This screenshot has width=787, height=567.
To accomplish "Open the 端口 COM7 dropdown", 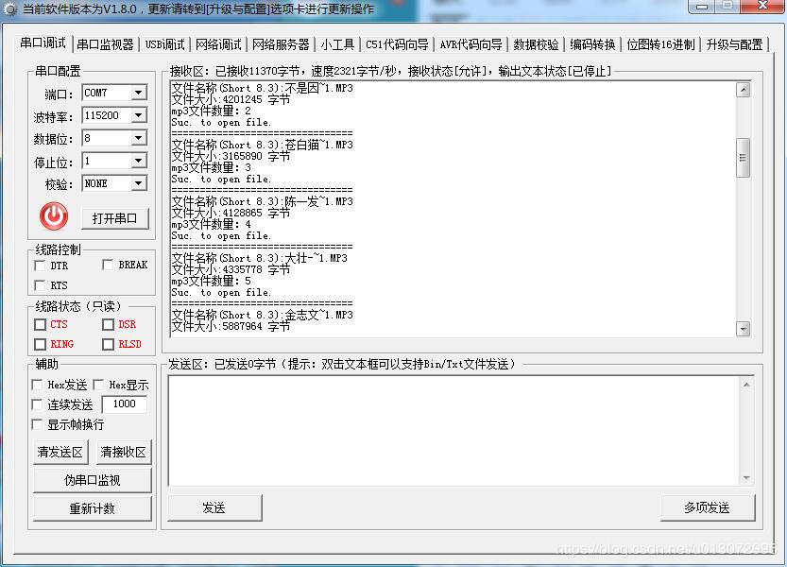I will point(139,93).
